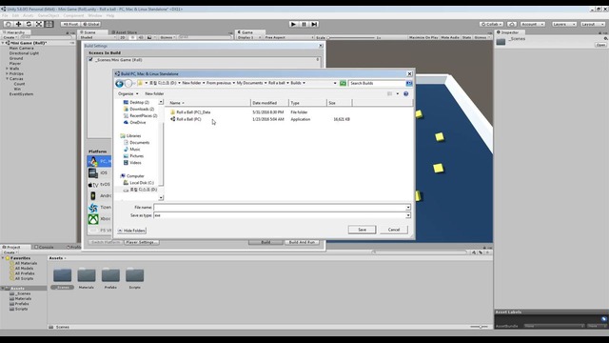Select the Scale tool in Unity toolbar
The image size is (609, 343).
pos(39,24)
